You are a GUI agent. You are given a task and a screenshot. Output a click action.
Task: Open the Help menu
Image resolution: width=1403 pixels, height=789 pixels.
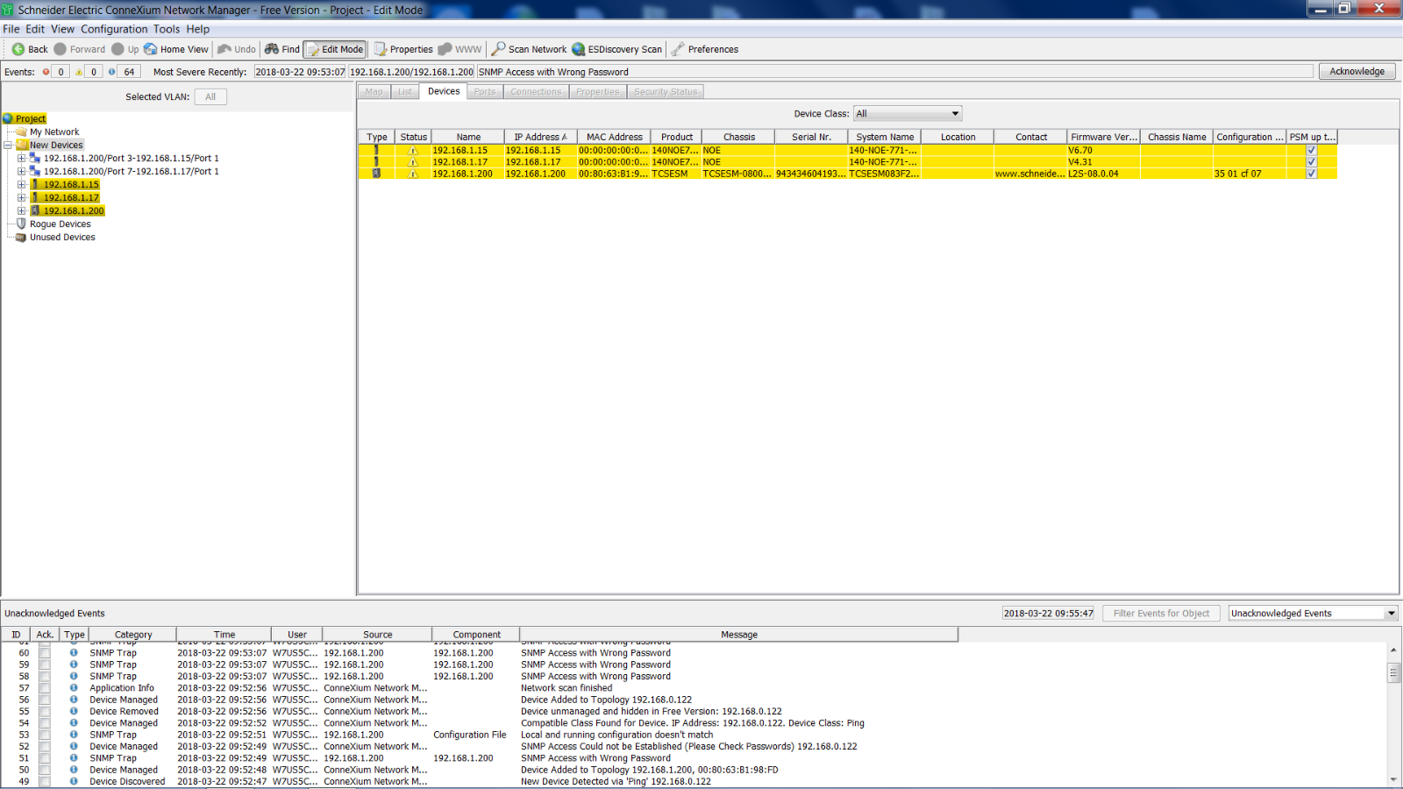(198, 29)
